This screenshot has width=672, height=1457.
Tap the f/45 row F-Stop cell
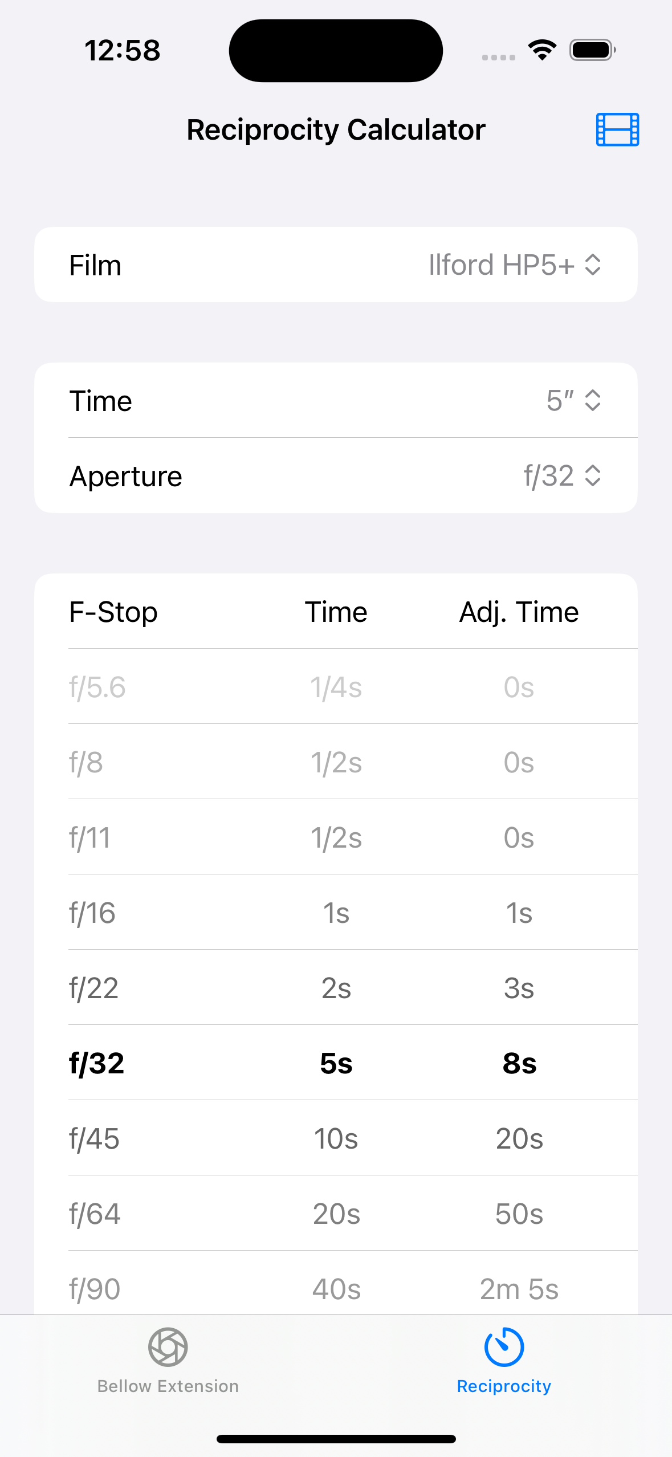tap(95, 1138)
